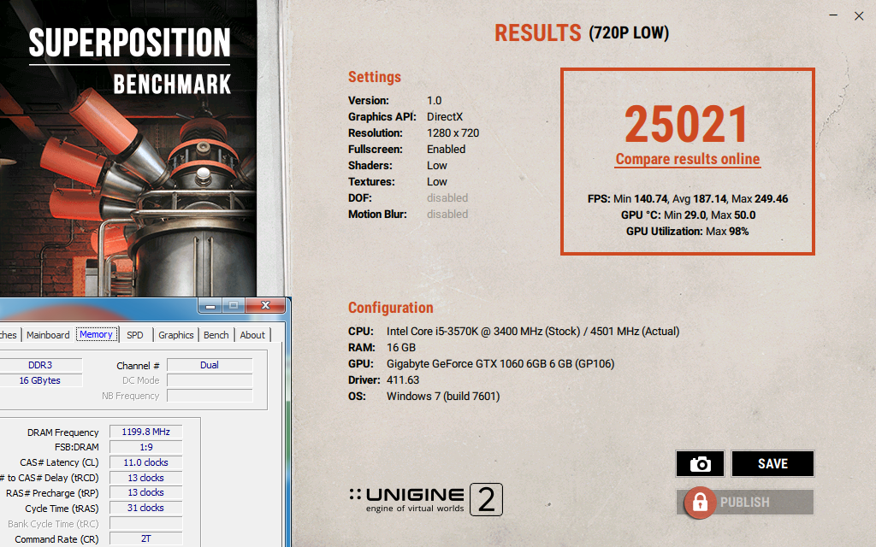Image resolution: width=876 pixels, height=547 pixels.
Task: Click the Settings section heading
Action: 375,77
